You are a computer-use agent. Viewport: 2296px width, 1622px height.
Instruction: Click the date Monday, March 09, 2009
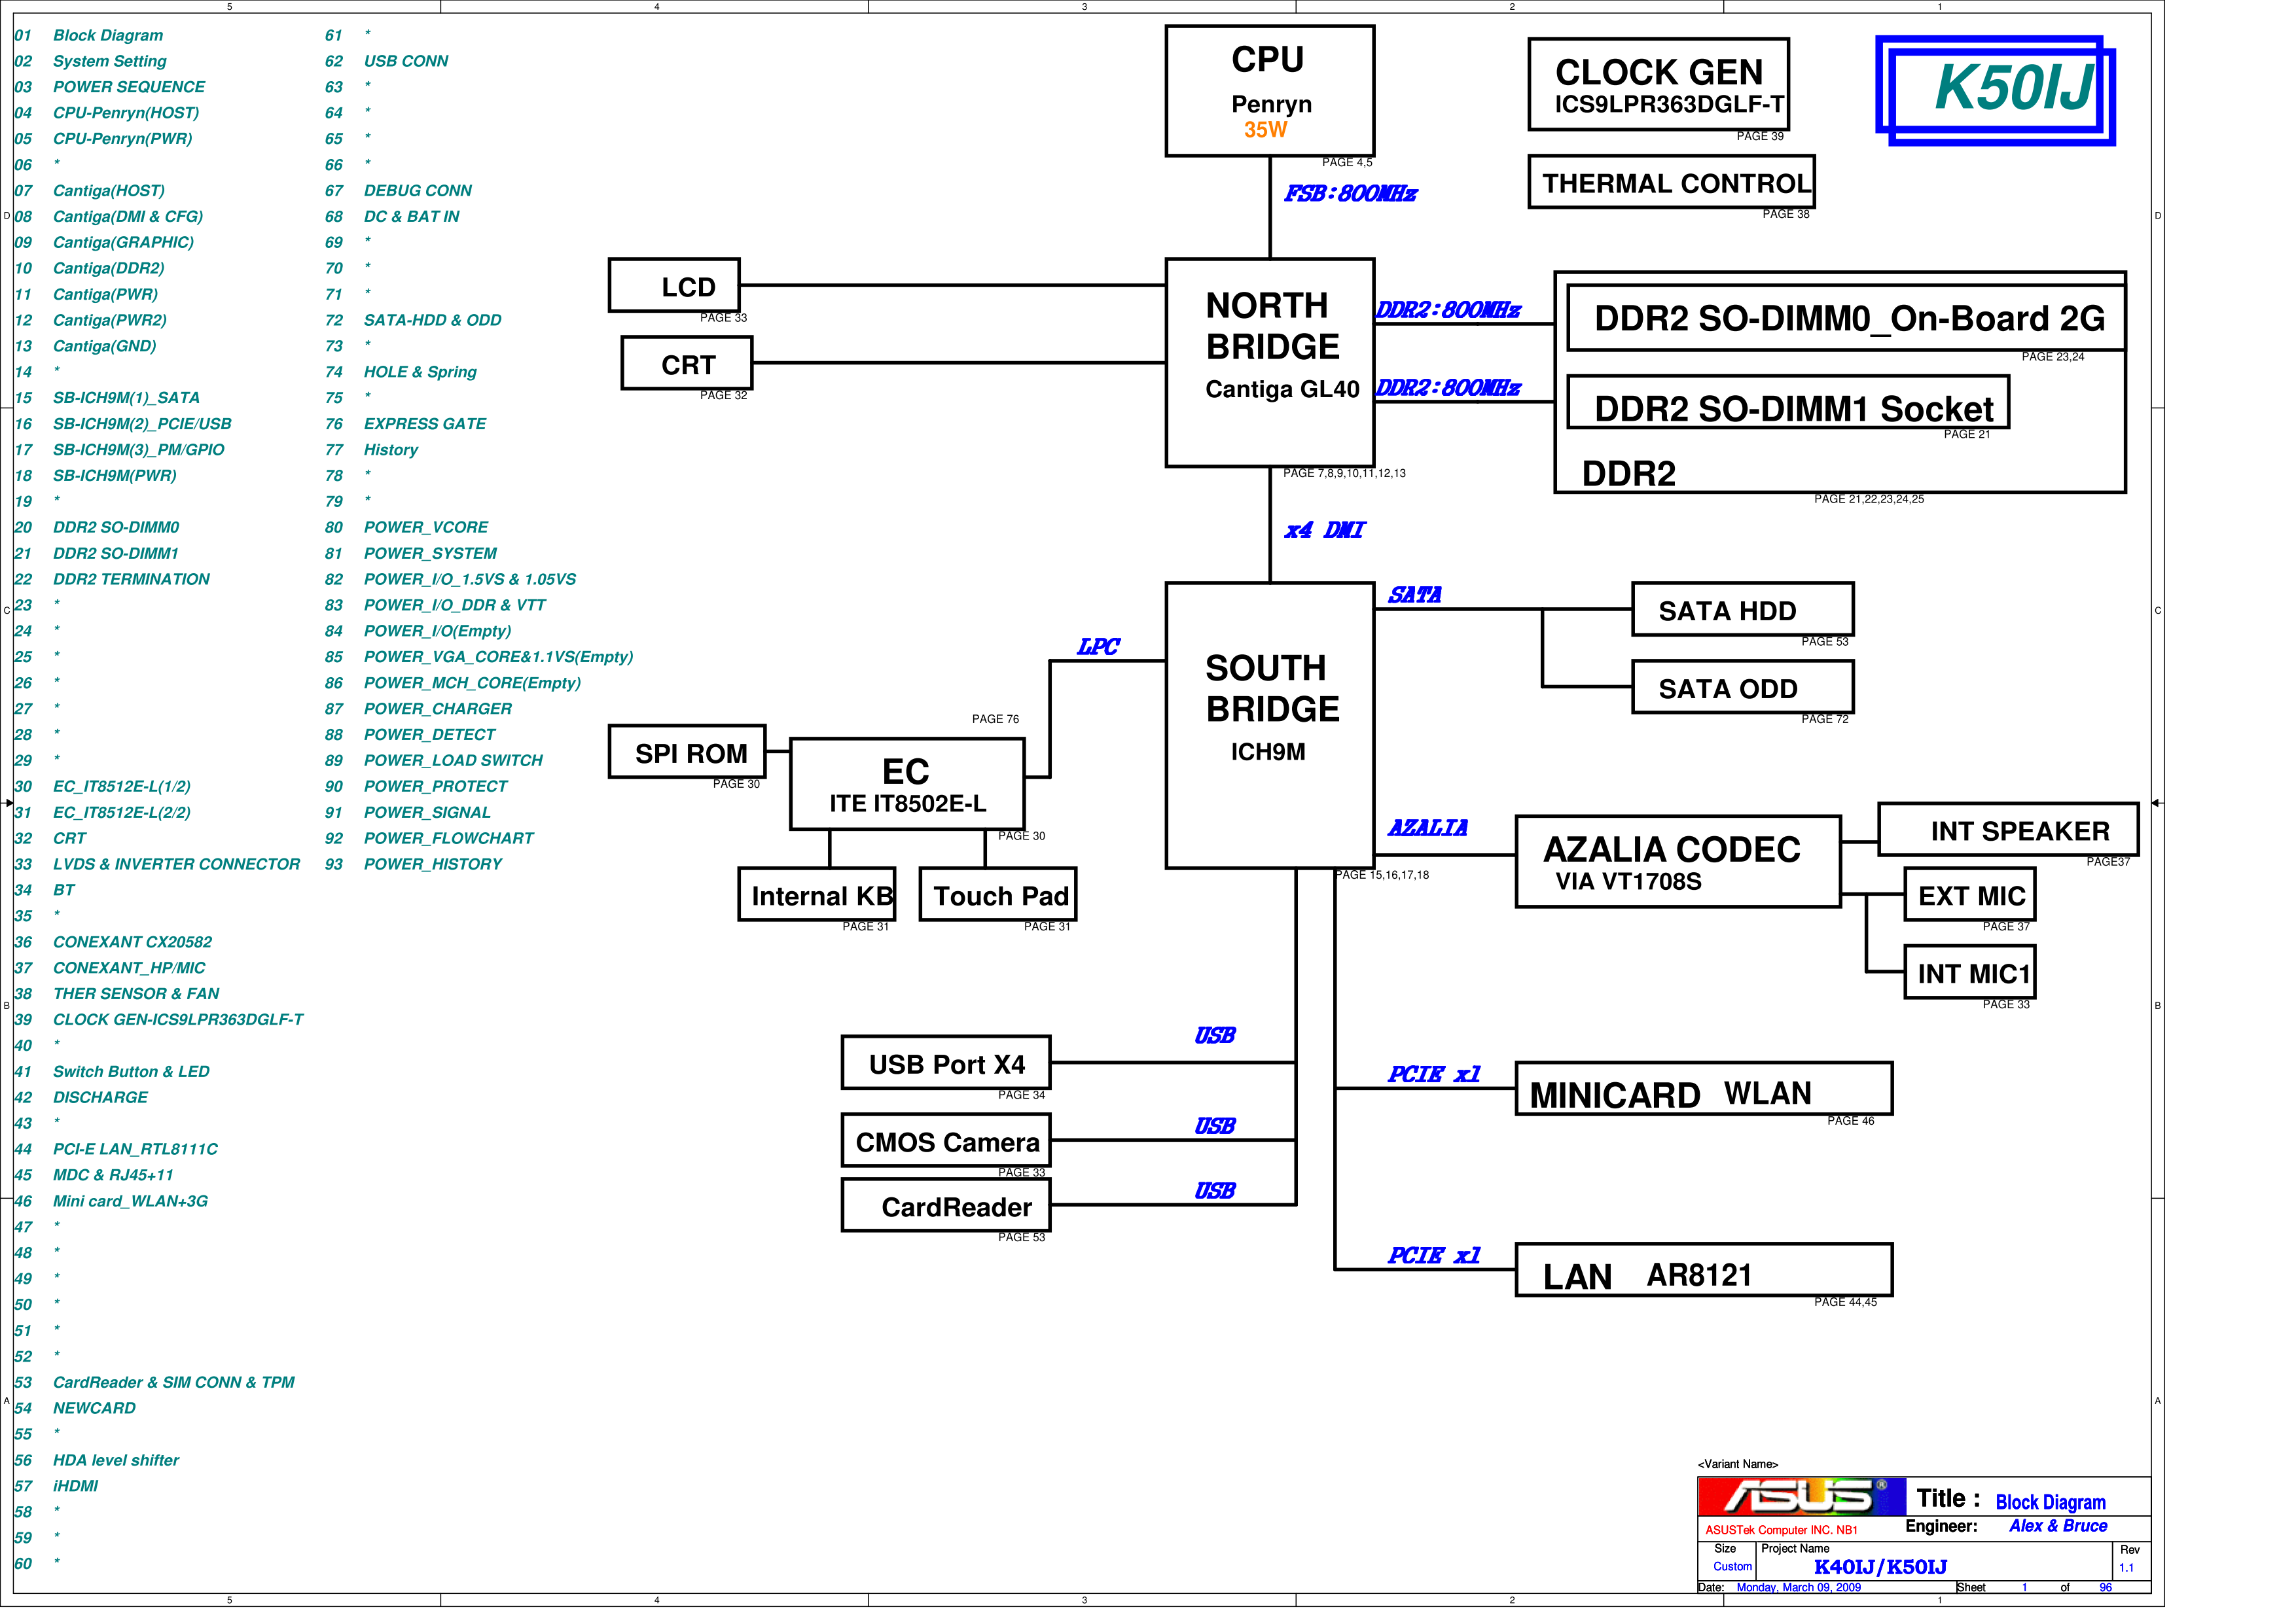pos(1798,1588)
